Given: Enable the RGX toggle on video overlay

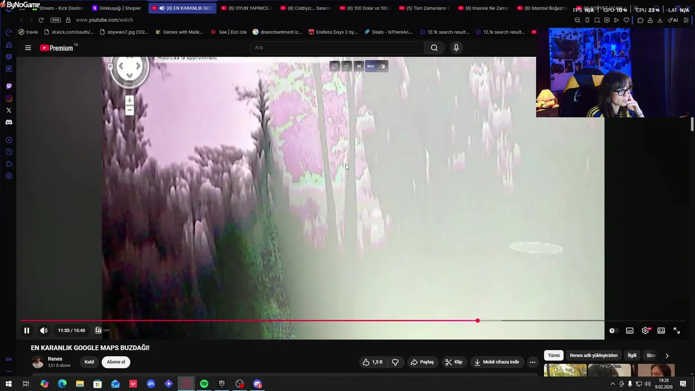Looking at the screenshot, I should tap(370, 66).
